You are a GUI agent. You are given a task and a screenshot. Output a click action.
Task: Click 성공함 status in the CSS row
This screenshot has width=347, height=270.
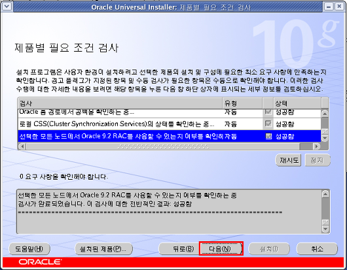pos(285,124)
